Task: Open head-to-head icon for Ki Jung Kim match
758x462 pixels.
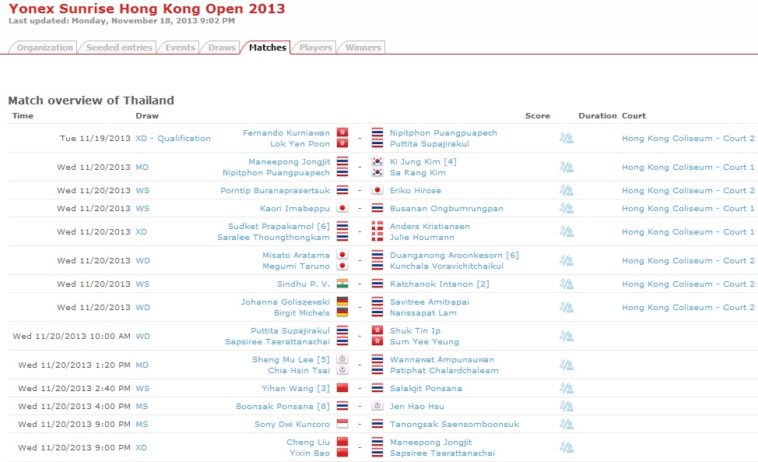Action: coord(566,167)
